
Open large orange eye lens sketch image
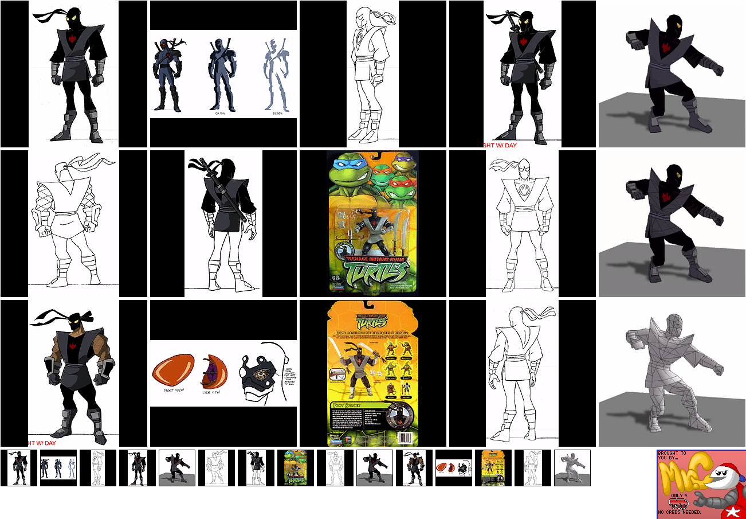(x=223, y=373)
